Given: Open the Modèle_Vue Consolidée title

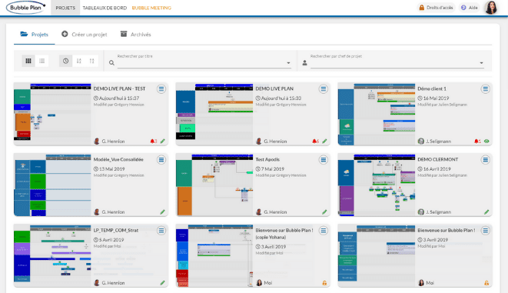Looking at the screenshot, I should coord(118,159).
